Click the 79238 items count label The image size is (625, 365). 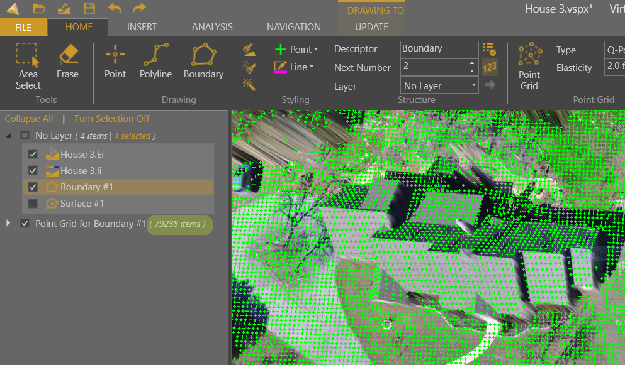[177, 224]
